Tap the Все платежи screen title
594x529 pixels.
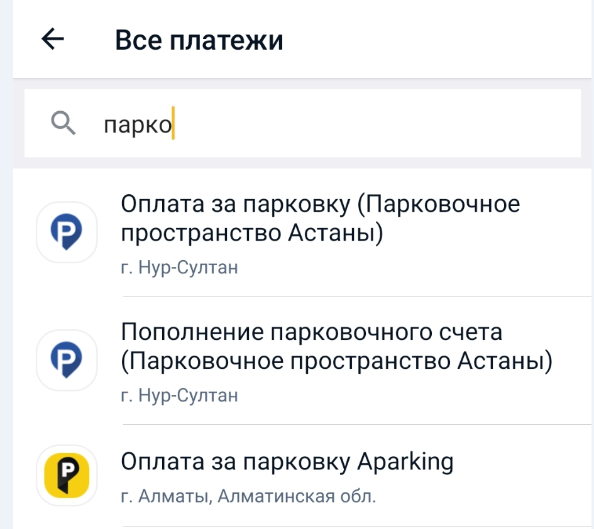coord(197,39)
